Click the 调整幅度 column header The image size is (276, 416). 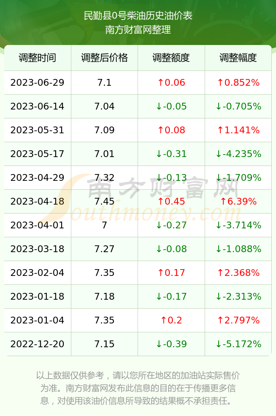click(238, 58)
